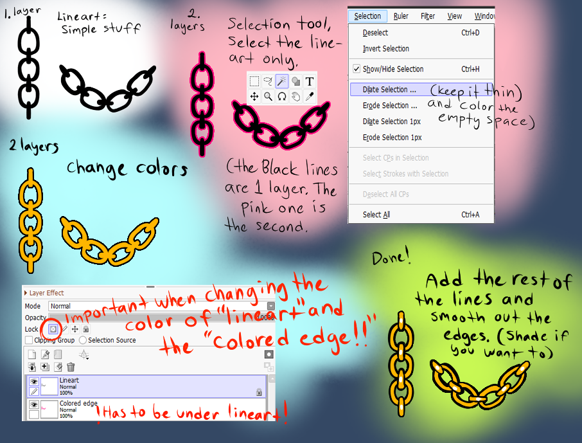The image size is (582, 443).
Task: Choose Dilate Selection ... menu item
Action: [421, 89]
